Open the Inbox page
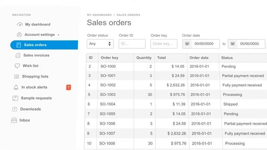 point(25,120)
